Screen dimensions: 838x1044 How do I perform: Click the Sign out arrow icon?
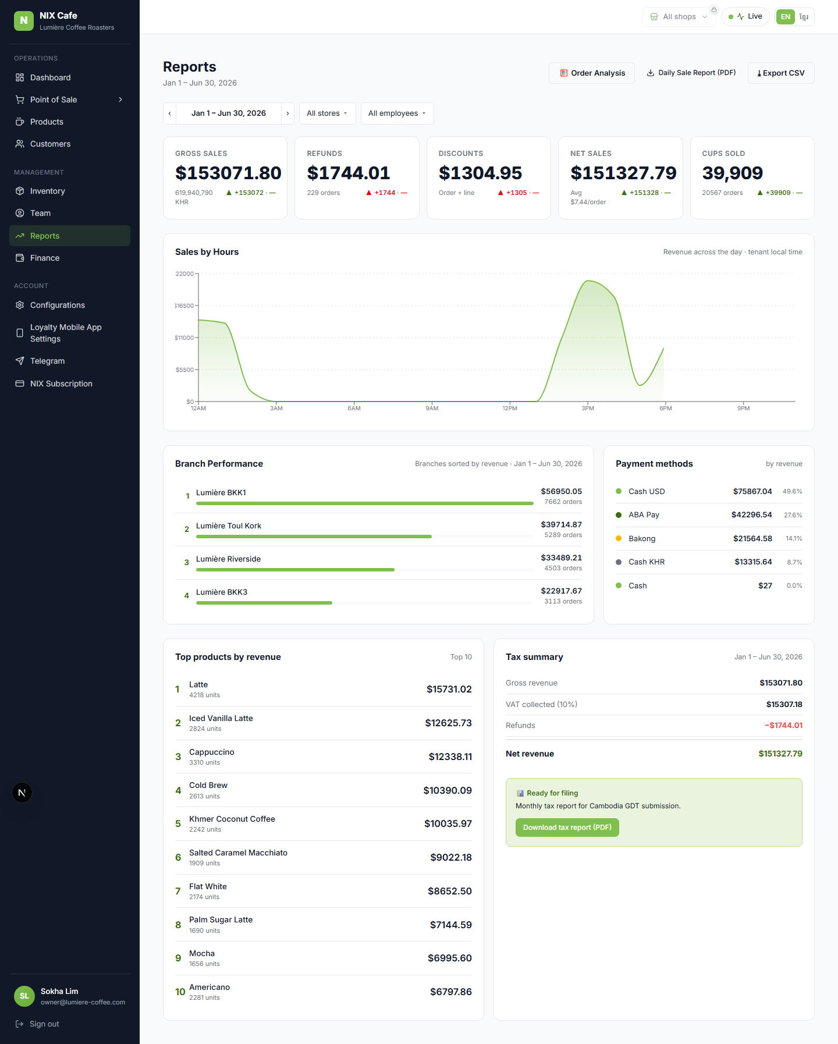[19, 1024]
